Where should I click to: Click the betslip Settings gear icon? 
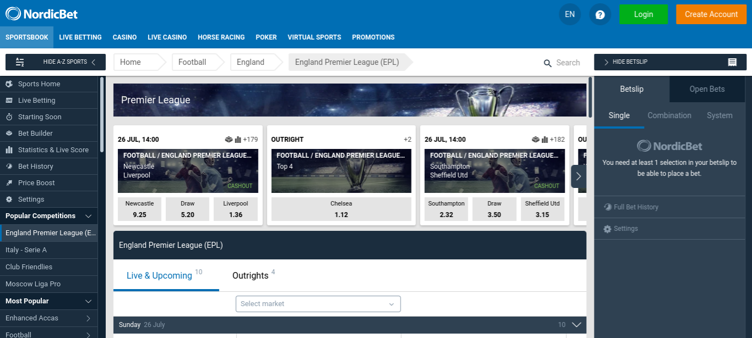(x=608, y=229)
